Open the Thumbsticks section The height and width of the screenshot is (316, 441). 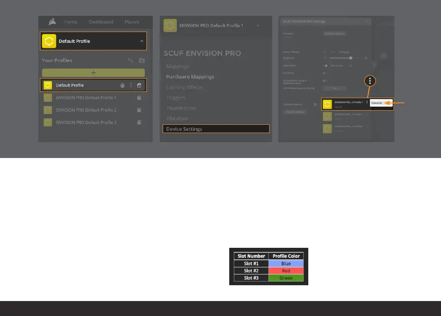tap(181, 108)
